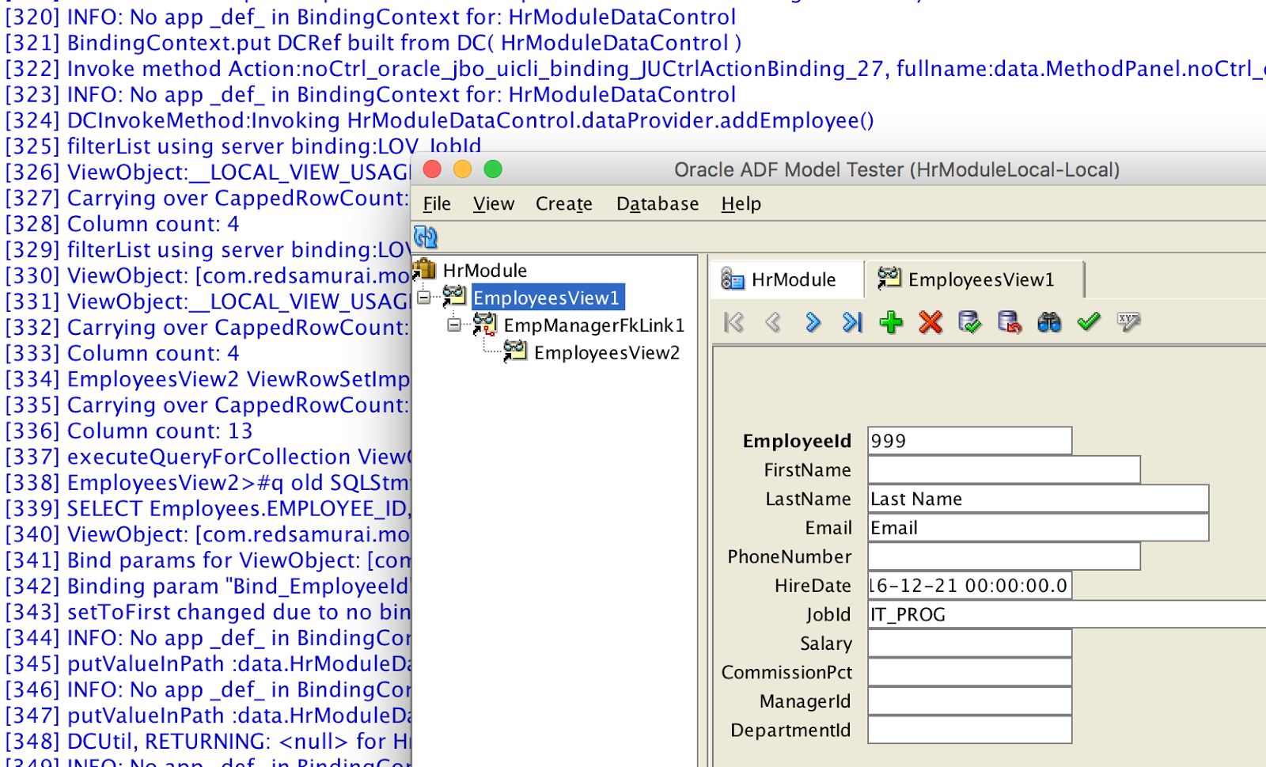Click log line [337] executeQueryForCollection

208,457
